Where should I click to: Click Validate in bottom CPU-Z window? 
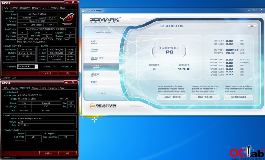pos(48,153)
